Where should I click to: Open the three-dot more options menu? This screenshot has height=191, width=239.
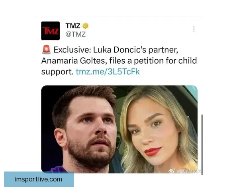194,29
